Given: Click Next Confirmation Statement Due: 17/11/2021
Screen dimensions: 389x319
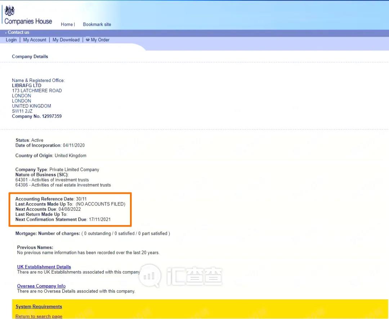Looking at the screenshot, I should point(63,219).
